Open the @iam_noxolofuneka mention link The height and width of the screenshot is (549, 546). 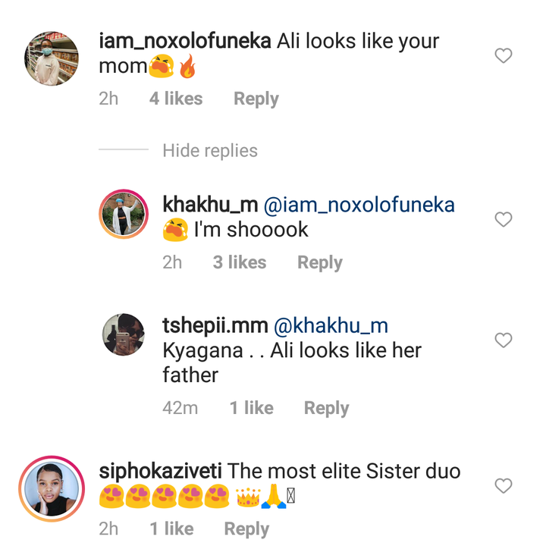point(359,205)
